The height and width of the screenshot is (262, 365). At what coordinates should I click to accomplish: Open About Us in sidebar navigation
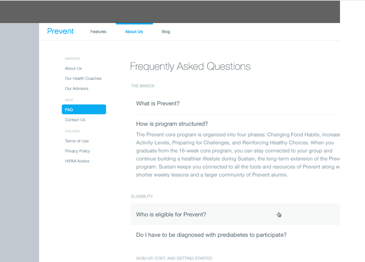tap(73, 68)
